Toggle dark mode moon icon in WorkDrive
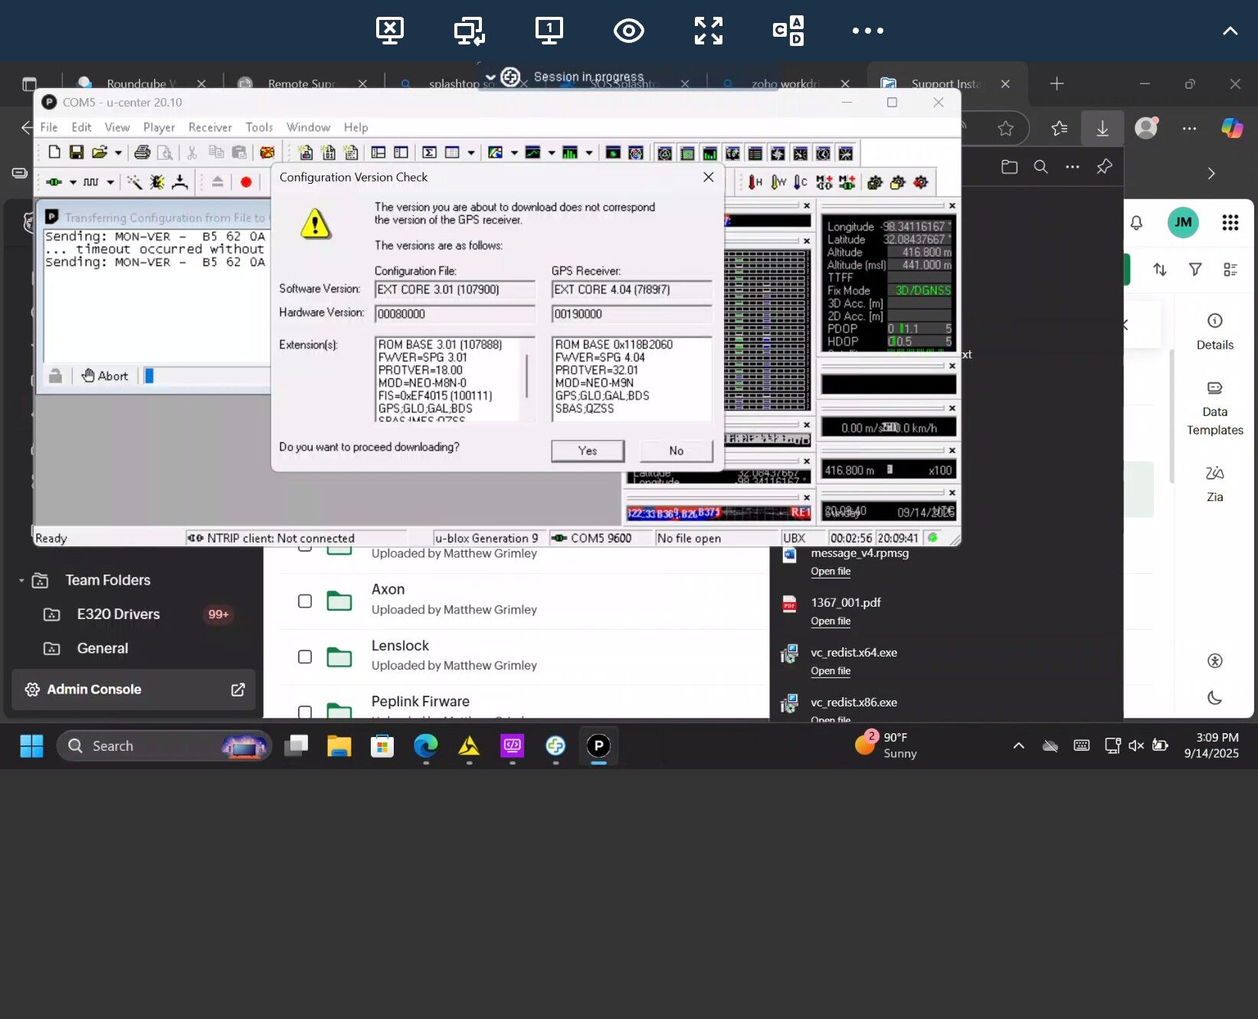The height and width of the screenshot is (1019, 1258). [x=1214, y=697]
